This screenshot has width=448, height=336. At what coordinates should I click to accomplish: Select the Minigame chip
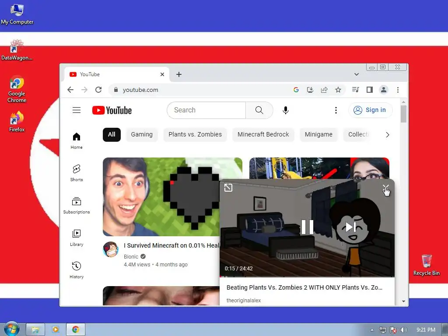318,135
